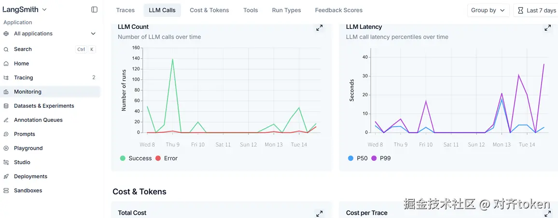Screen dimensions: 558x218
Task: Open the Tools tab
Action: 251,10
